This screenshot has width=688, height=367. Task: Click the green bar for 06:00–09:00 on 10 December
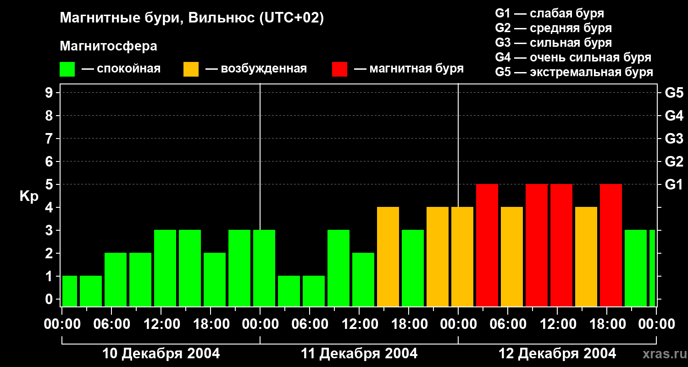[116, 279]
